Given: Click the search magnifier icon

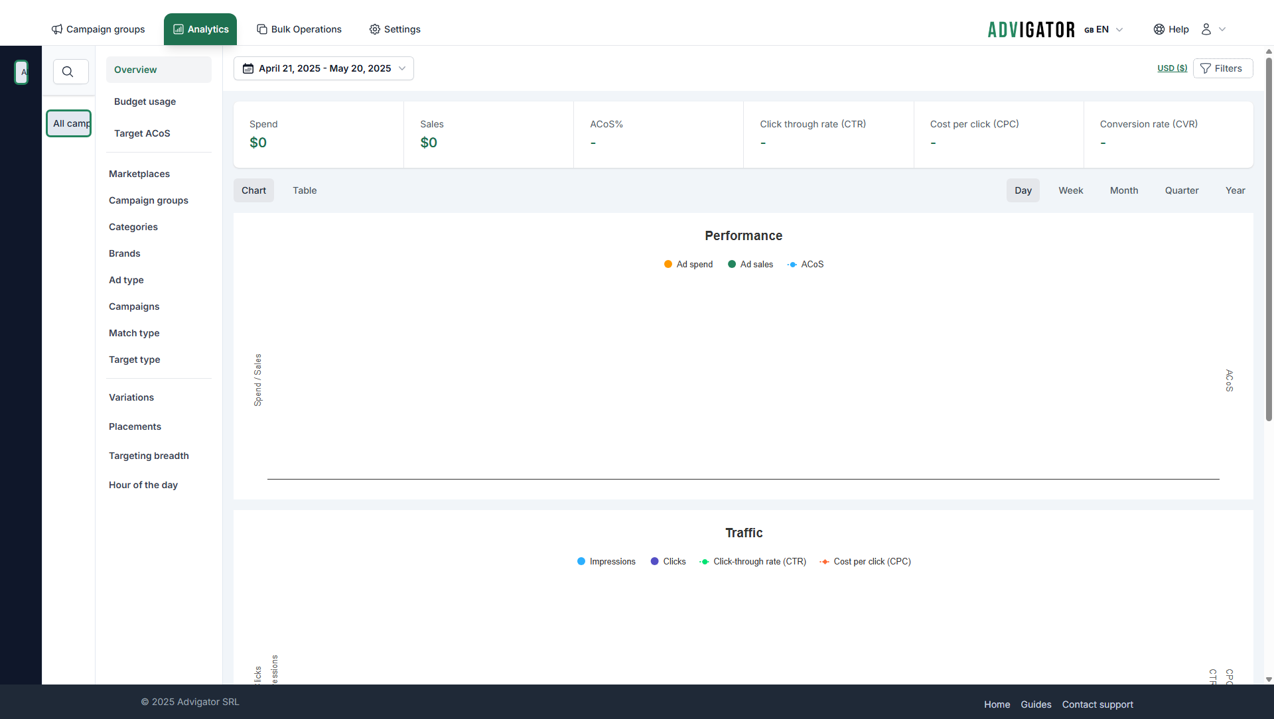Looking at the screenshot, I should point(68,72).
